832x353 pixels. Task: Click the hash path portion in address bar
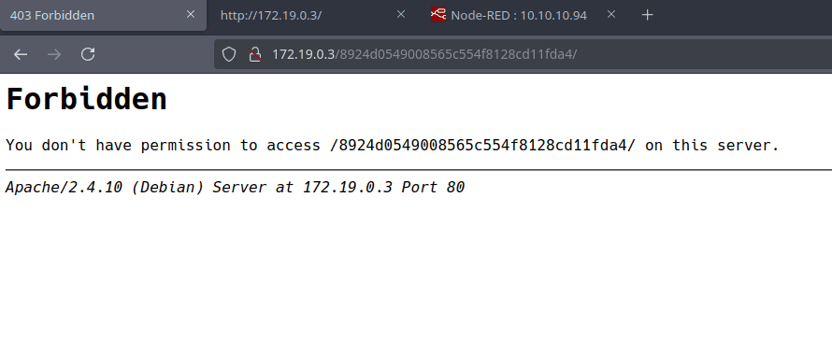pyautogui.click(x=456, y=54)
